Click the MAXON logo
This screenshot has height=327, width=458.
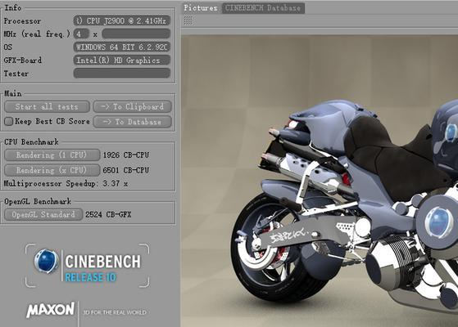(51, 310)
